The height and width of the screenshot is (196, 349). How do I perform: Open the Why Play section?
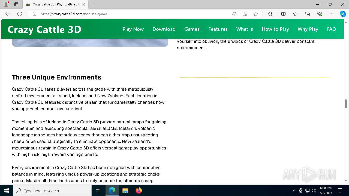tap(308, 29)
